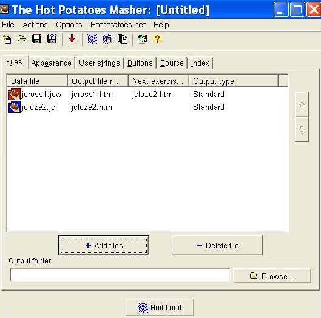
Task: Close the Hot Potatoes Masher window
Action: [314, 9]
